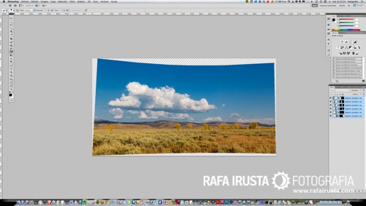Screen dimensions: 366x206
Task: Expand Ajustes preestablecidos Curvas
Action: pyautogui.click(x=334, y=62)
